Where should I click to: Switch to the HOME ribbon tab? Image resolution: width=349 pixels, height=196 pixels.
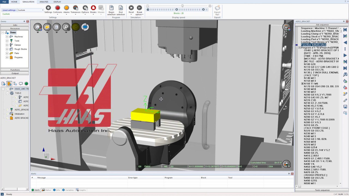tap(14, 2)
